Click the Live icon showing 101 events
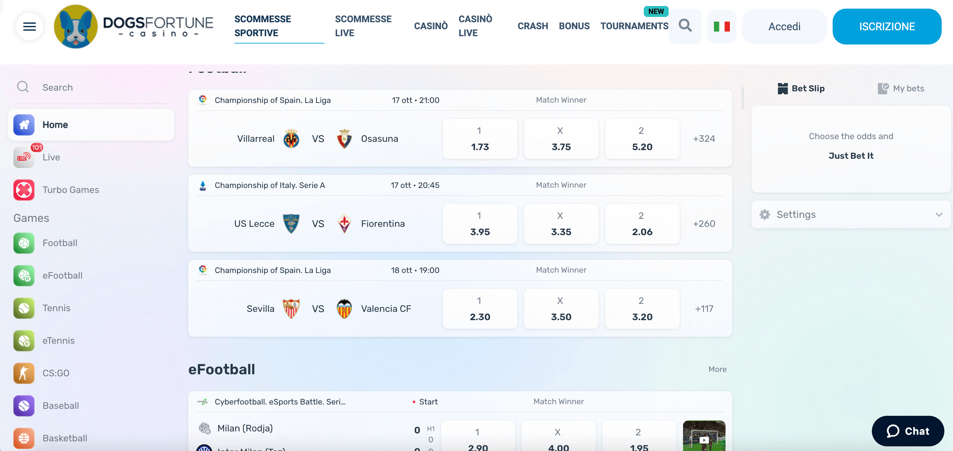The image size is (953, 451). pyautogui.click(x=24, y=157)
